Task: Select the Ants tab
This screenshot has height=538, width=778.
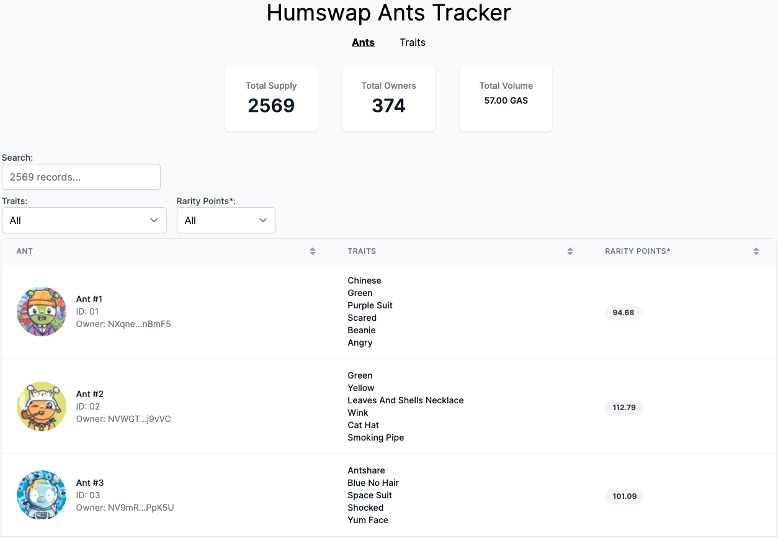Action: (363, 42)
